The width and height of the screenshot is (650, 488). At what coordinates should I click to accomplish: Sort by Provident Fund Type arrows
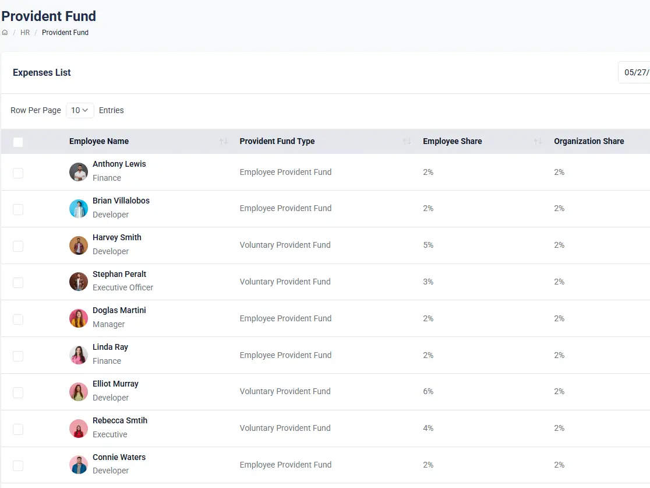(x=407, y=142)
